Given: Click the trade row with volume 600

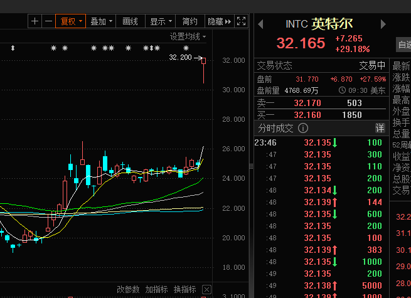Looking at the screenshot, I should click(x=321, y=214).
